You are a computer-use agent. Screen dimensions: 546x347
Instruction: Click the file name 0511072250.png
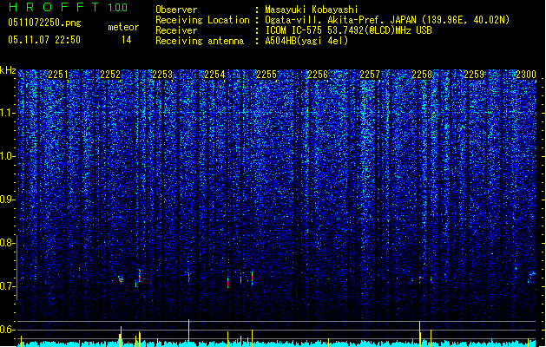(44, 23)
